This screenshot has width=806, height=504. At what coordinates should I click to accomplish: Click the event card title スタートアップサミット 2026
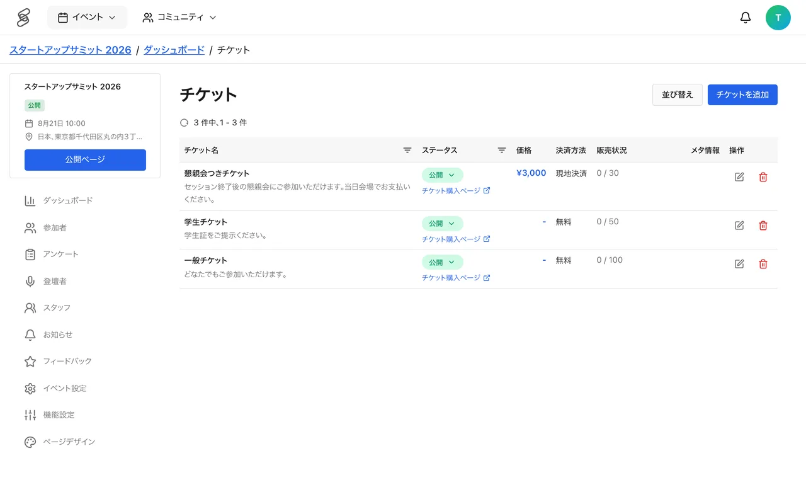point(72,87)
